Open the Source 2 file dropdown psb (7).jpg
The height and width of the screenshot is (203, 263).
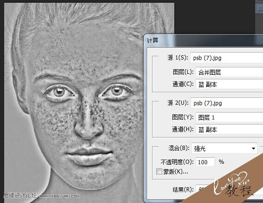coord(227,103)
